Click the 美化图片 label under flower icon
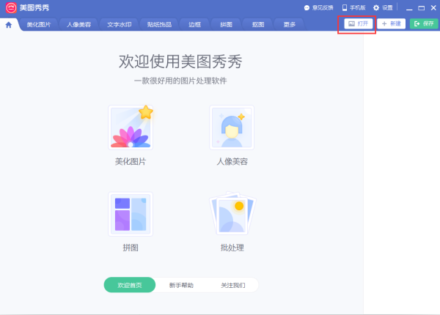 tap(131, 161)
